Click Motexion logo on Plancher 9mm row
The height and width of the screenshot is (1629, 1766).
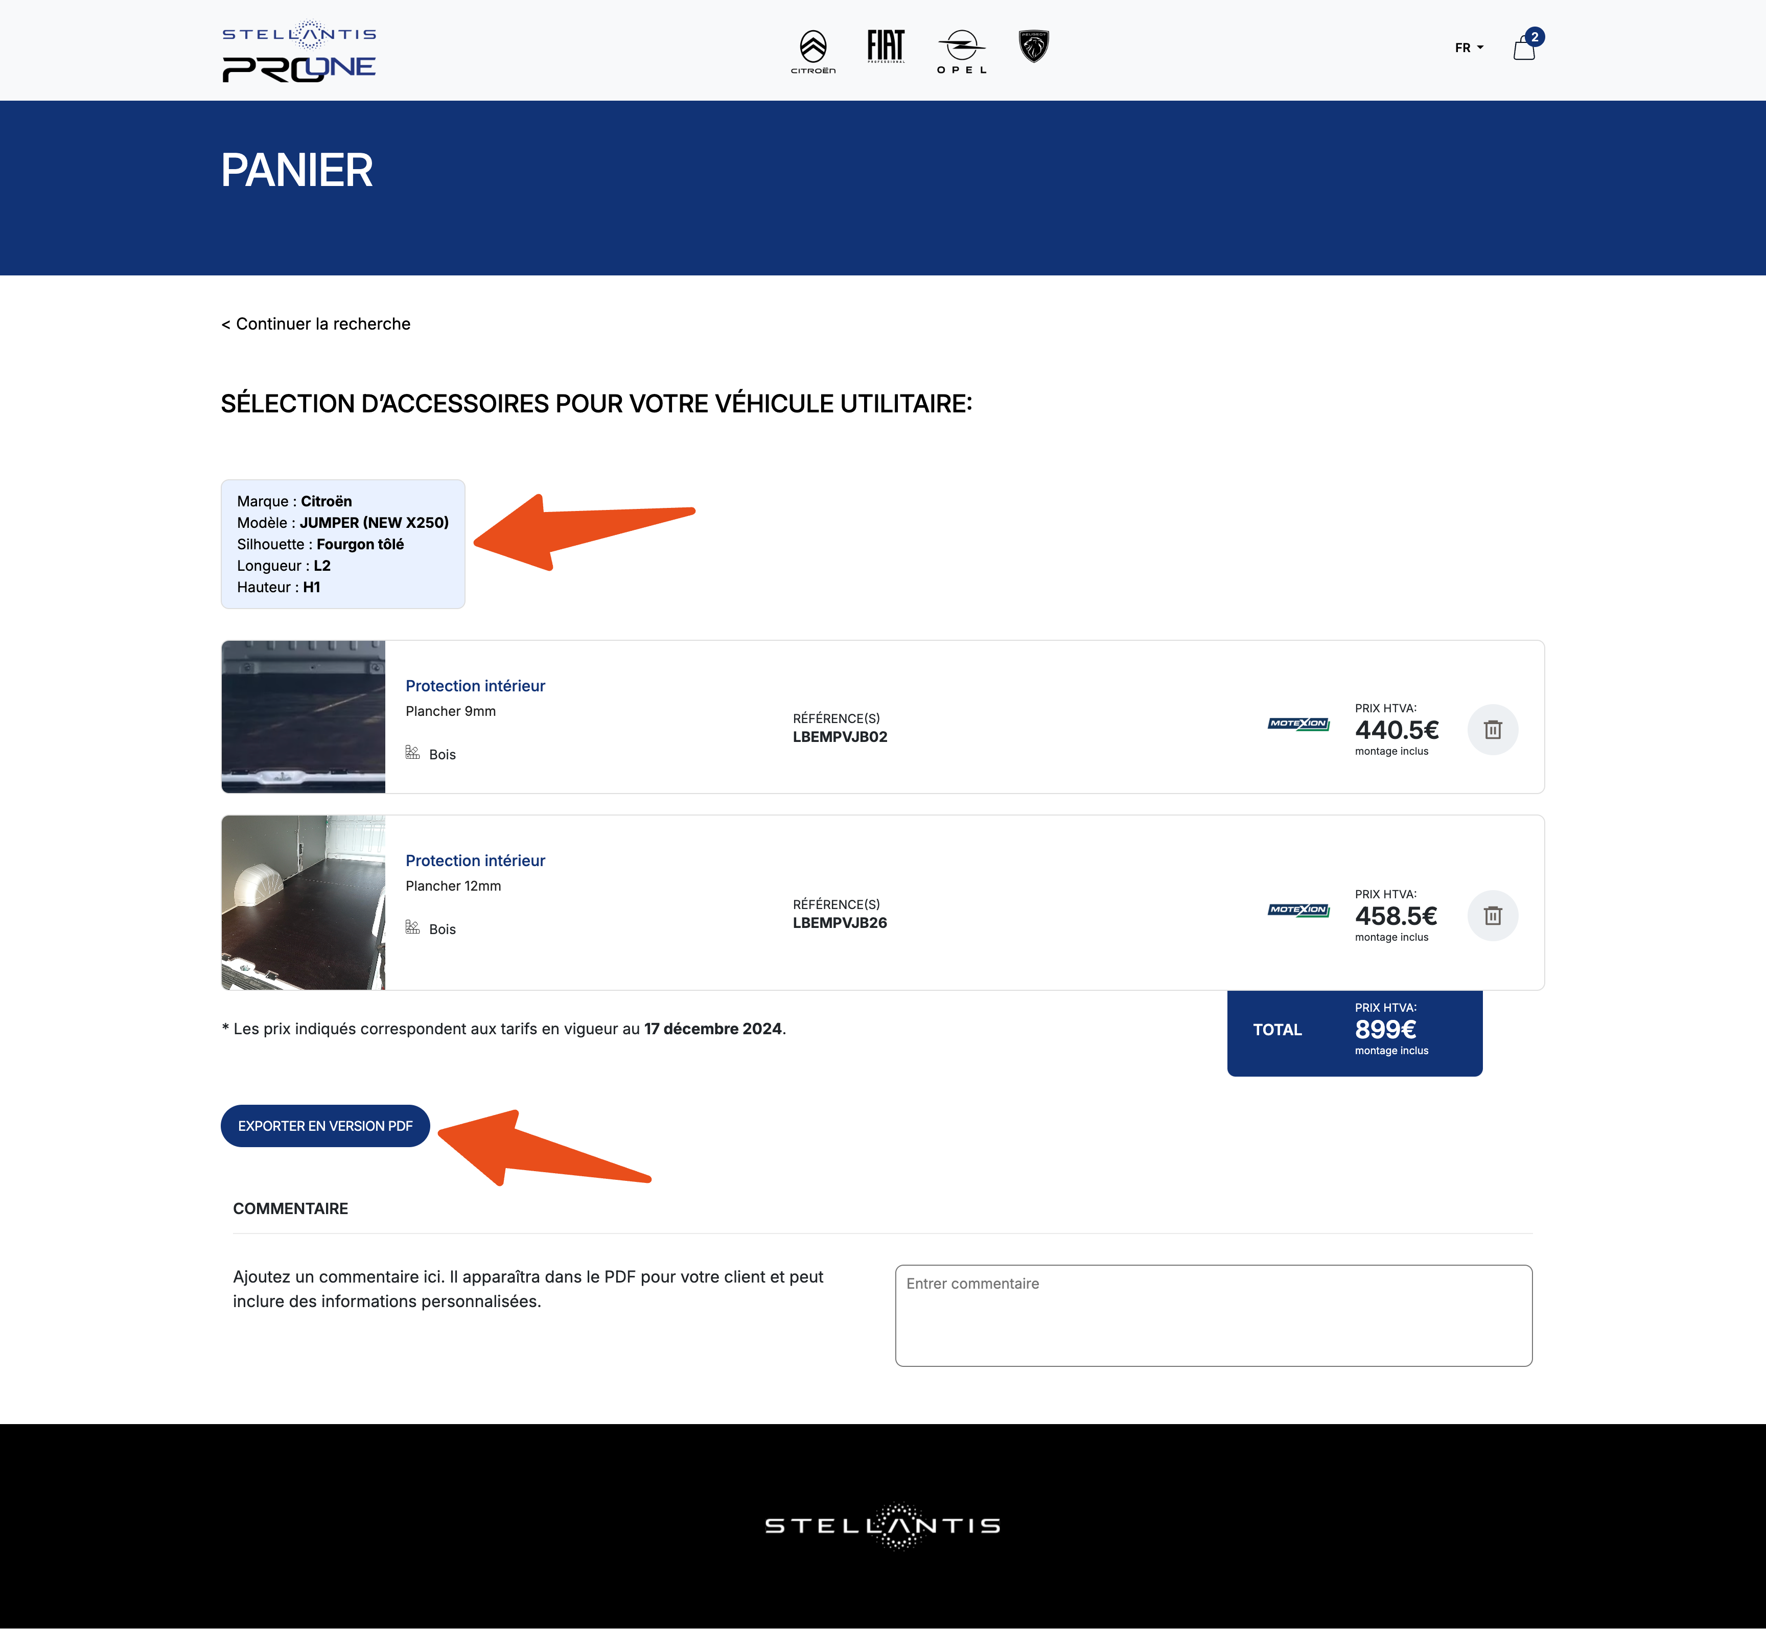(x=1299, y=724)
